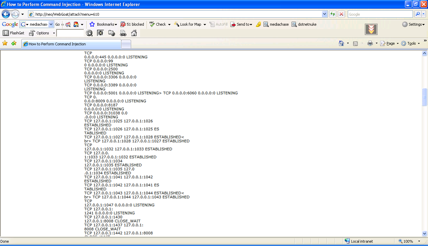Expand the address bar URL history dropdown
Screen dimensions: 428x246
point(324,14)
